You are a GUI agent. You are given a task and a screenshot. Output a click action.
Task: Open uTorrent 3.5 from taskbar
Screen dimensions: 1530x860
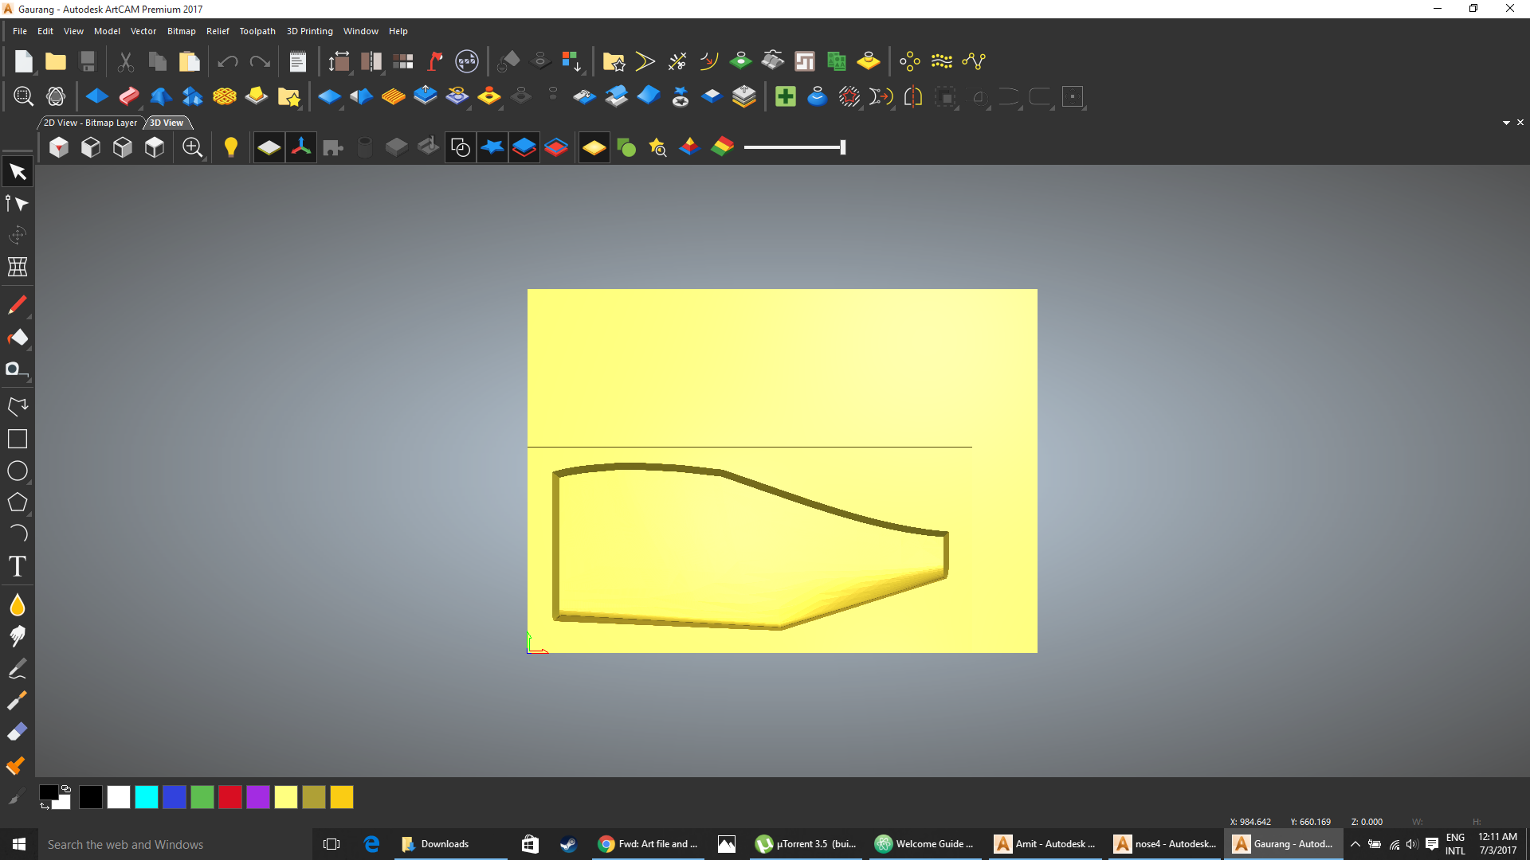pos(806,844)
